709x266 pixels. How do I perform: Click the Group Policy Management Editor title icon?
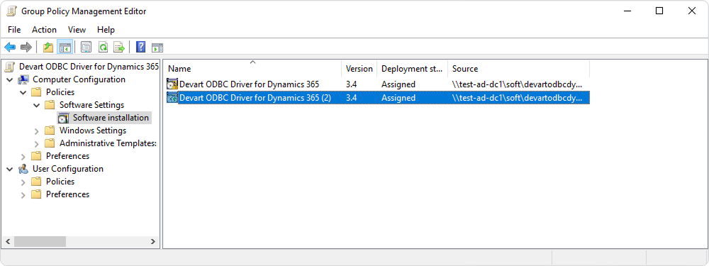pos(12,11)
